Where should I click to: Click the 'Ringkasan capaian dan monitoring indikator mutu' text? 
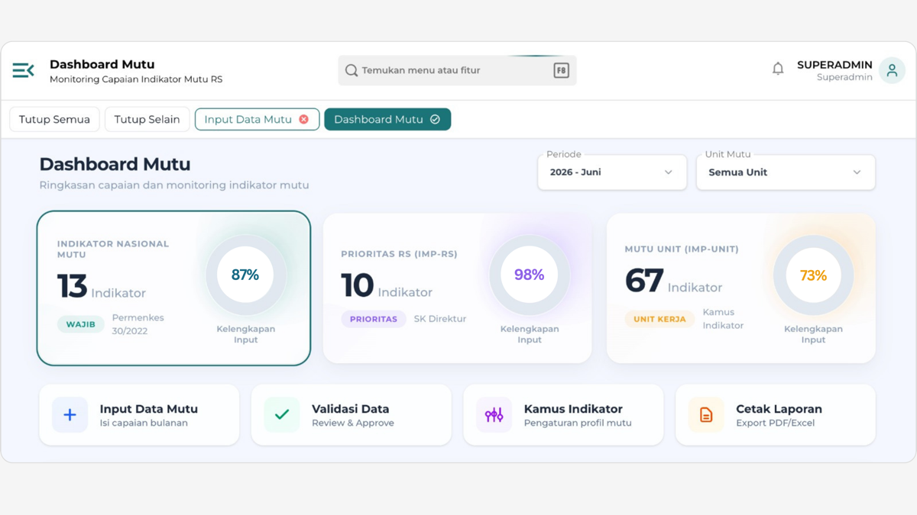pyautogui.click(x=174, y=185)
